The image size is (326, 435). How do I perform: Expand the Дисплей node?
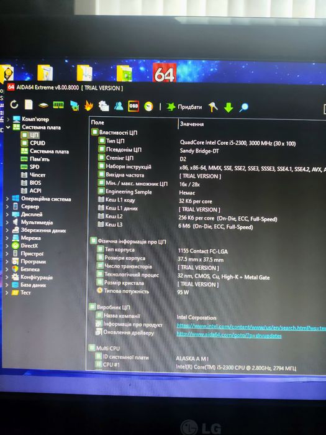7,214
